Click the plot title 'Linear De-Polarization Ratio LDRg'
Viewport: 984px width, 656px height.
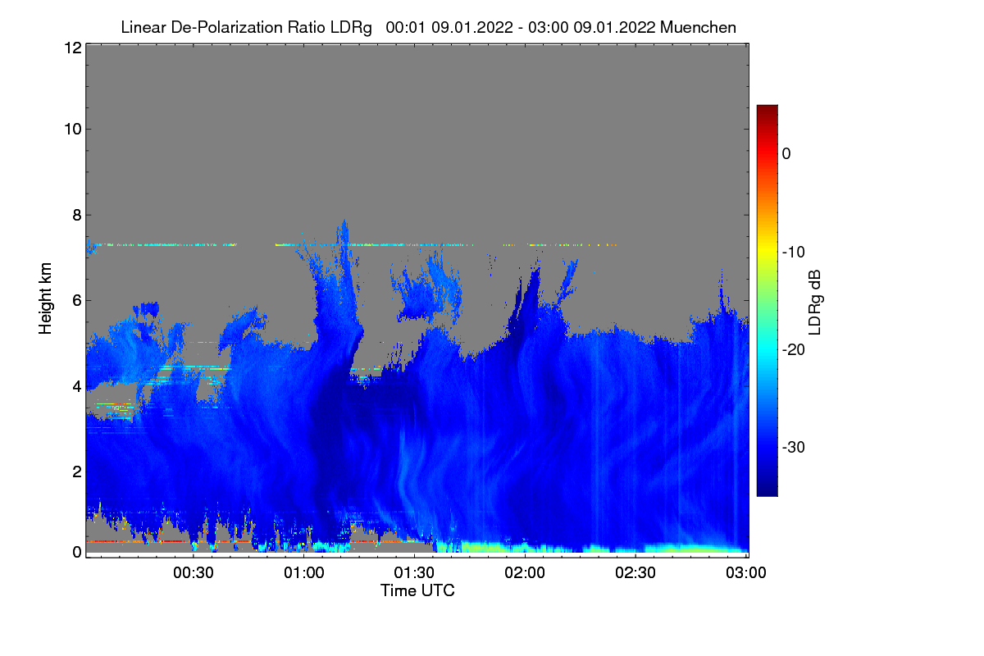click(x=246, y=27)
